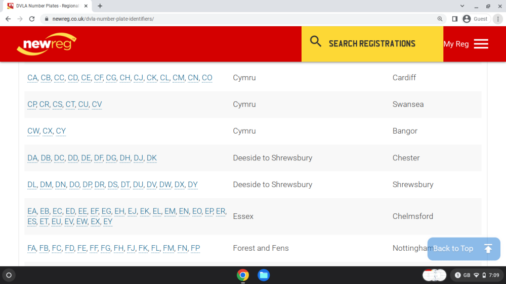Toggle the browser side panel
Image resolution: width=506 pixels, height=284 pixels.
(455, 19)
